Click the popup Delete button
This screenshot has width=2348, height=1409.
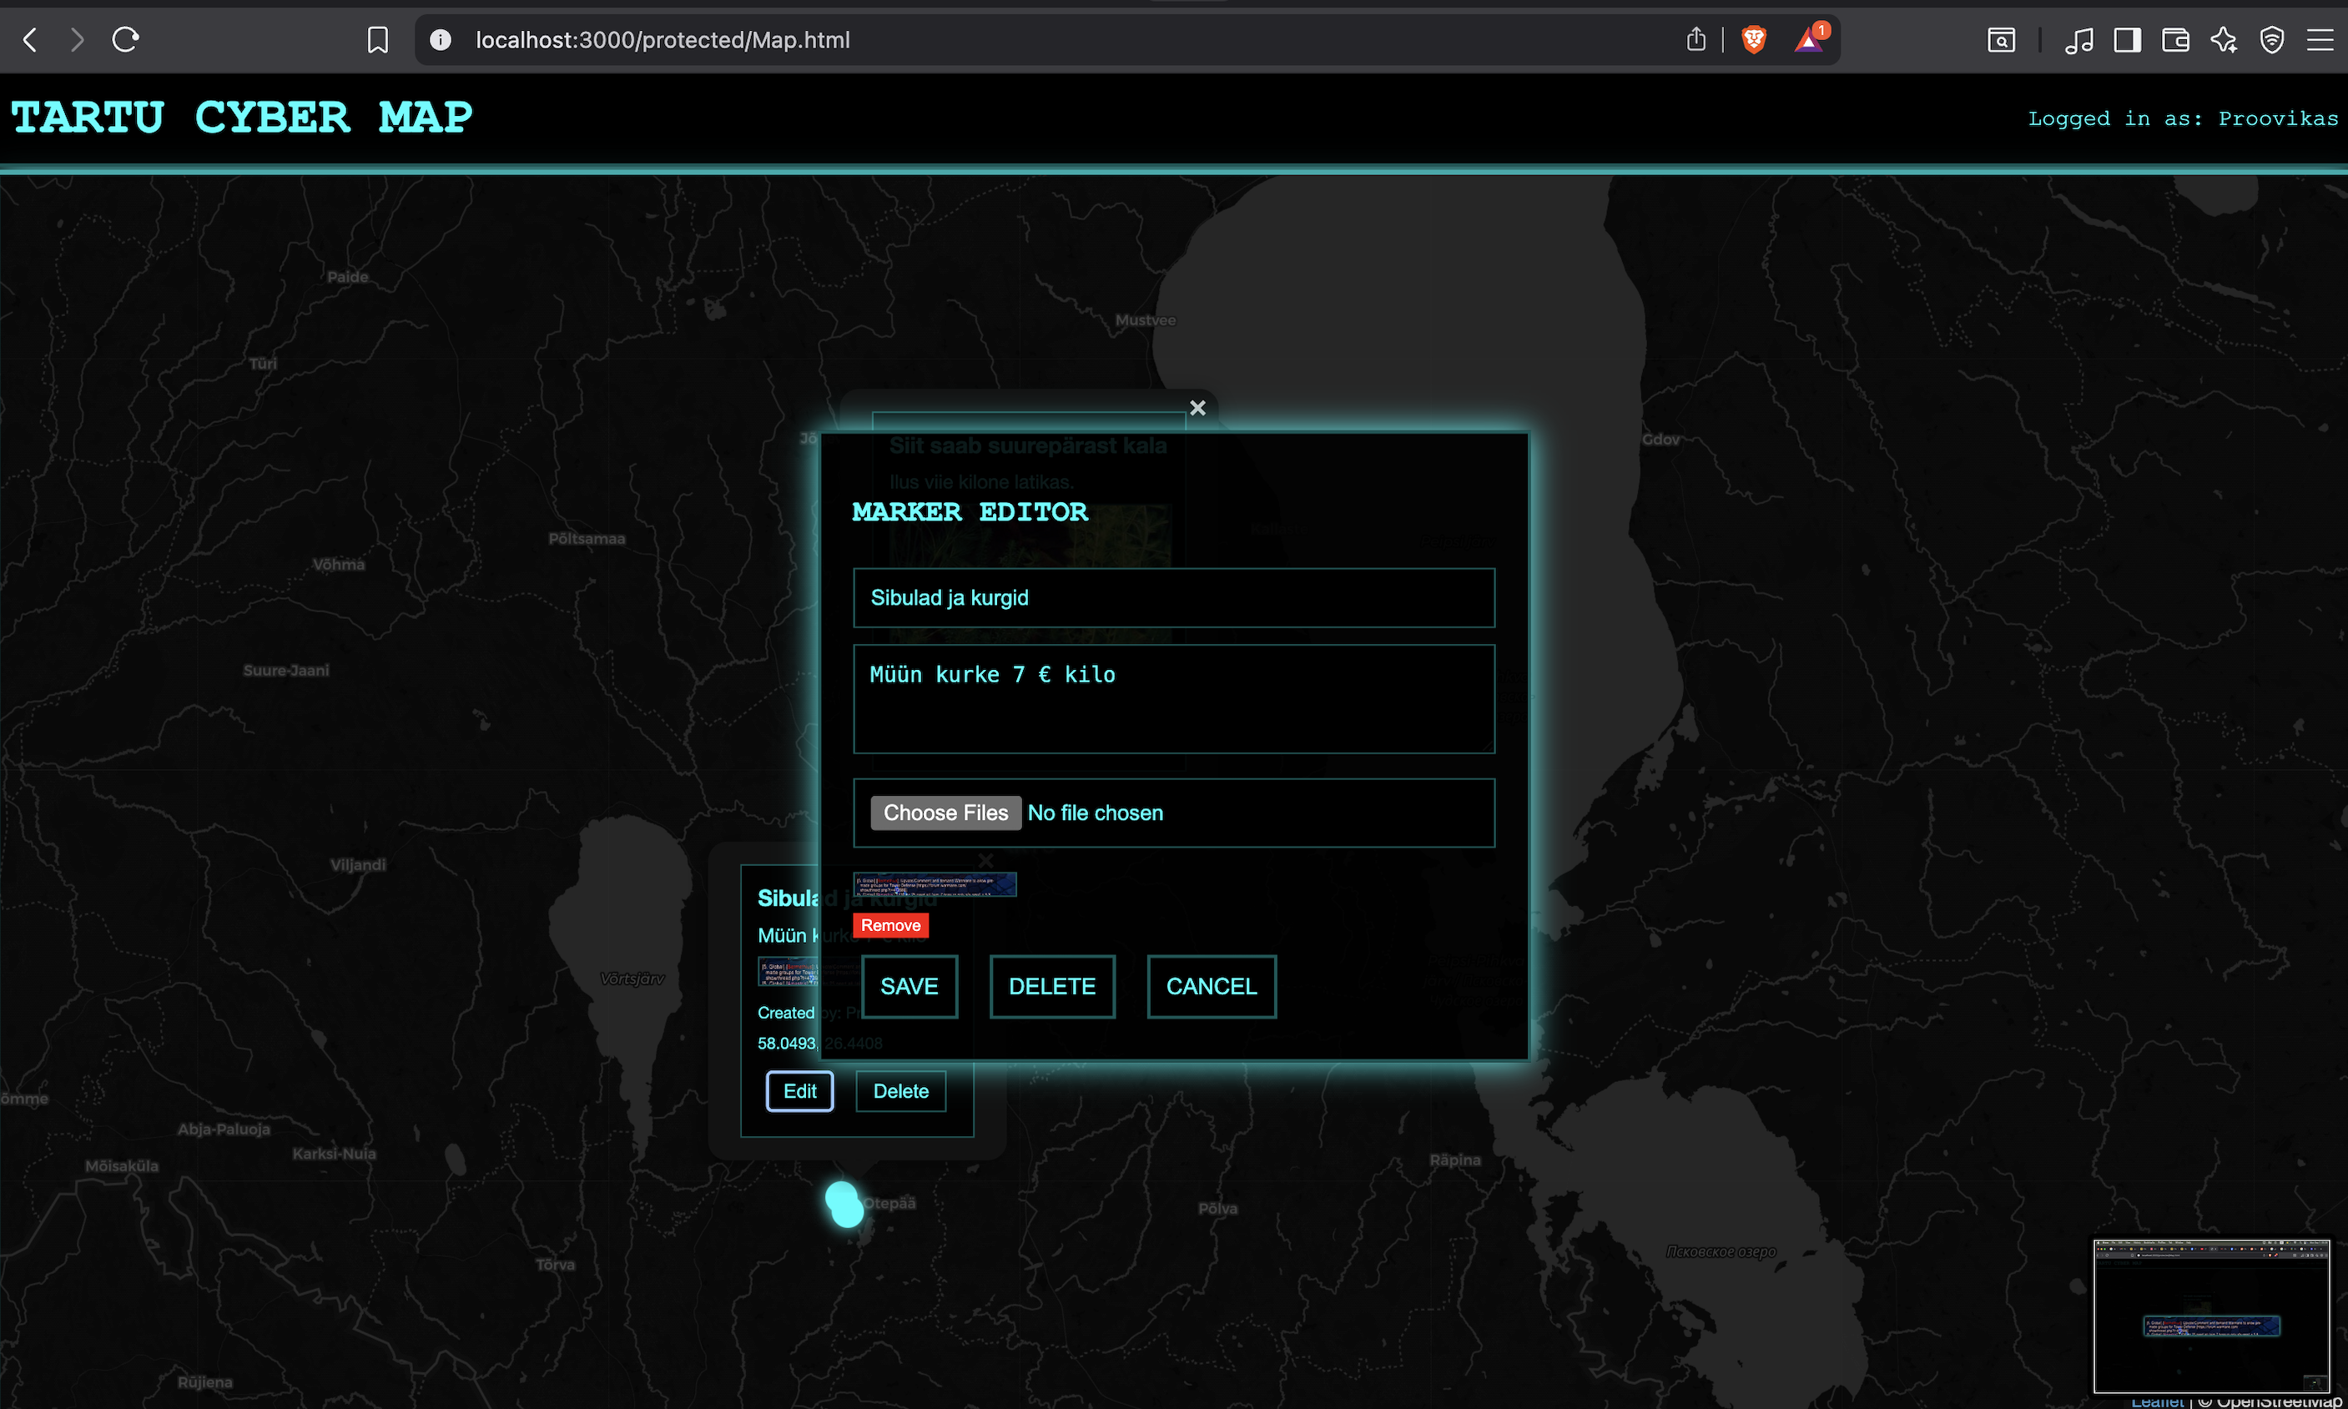(901, 1091)
